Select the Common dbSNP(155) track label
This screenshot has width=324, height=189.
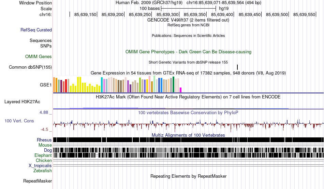point(30,67)
